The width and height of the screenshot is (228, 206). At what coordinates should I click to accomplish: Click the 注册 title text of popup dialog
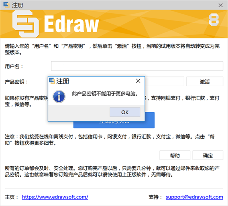pos(63,81)
